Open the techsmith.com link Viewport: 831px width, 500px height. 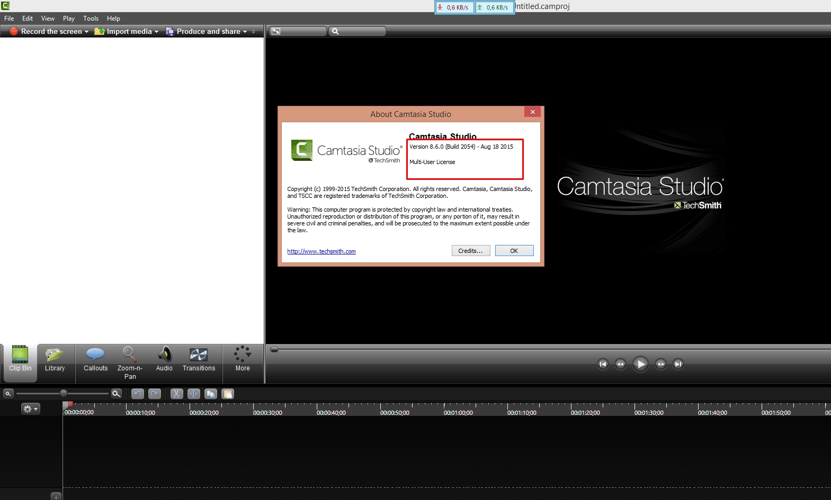[321, 251]
